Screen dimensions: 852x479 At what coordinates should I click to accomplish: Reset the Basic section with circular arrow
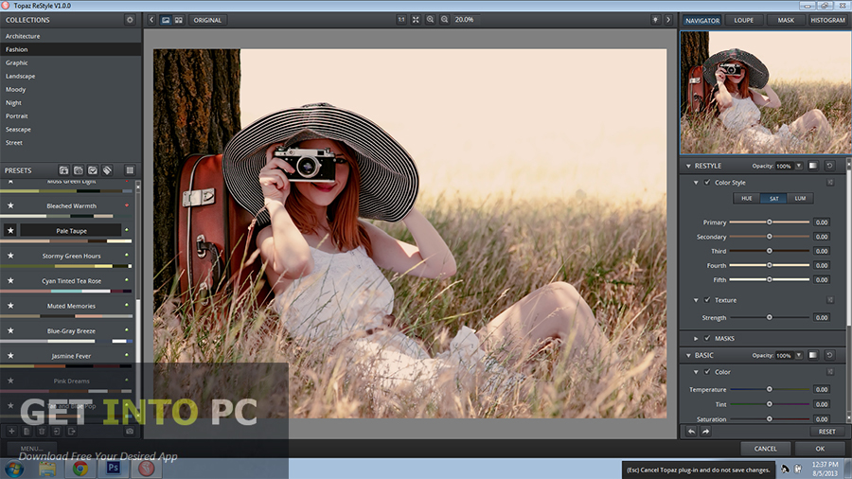click(829, 355)
